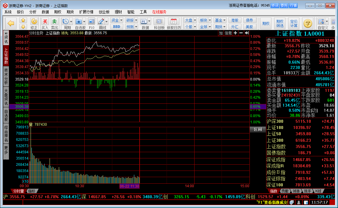Click the 期权筛选 button
This screenshot has height=208, width=338.
(x=280, y=23)
